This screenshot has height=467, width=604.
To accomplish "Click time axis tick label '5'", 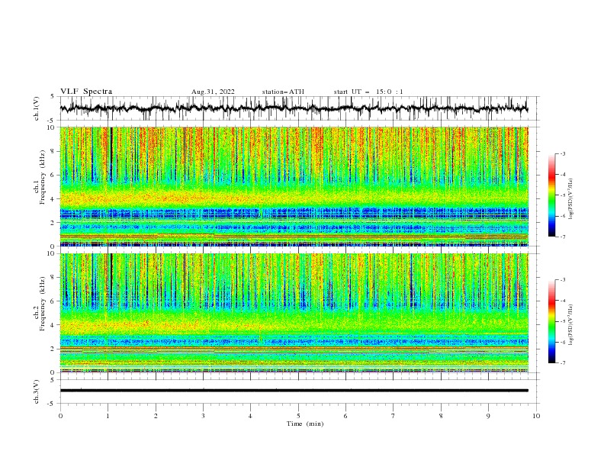I will 298,416.
